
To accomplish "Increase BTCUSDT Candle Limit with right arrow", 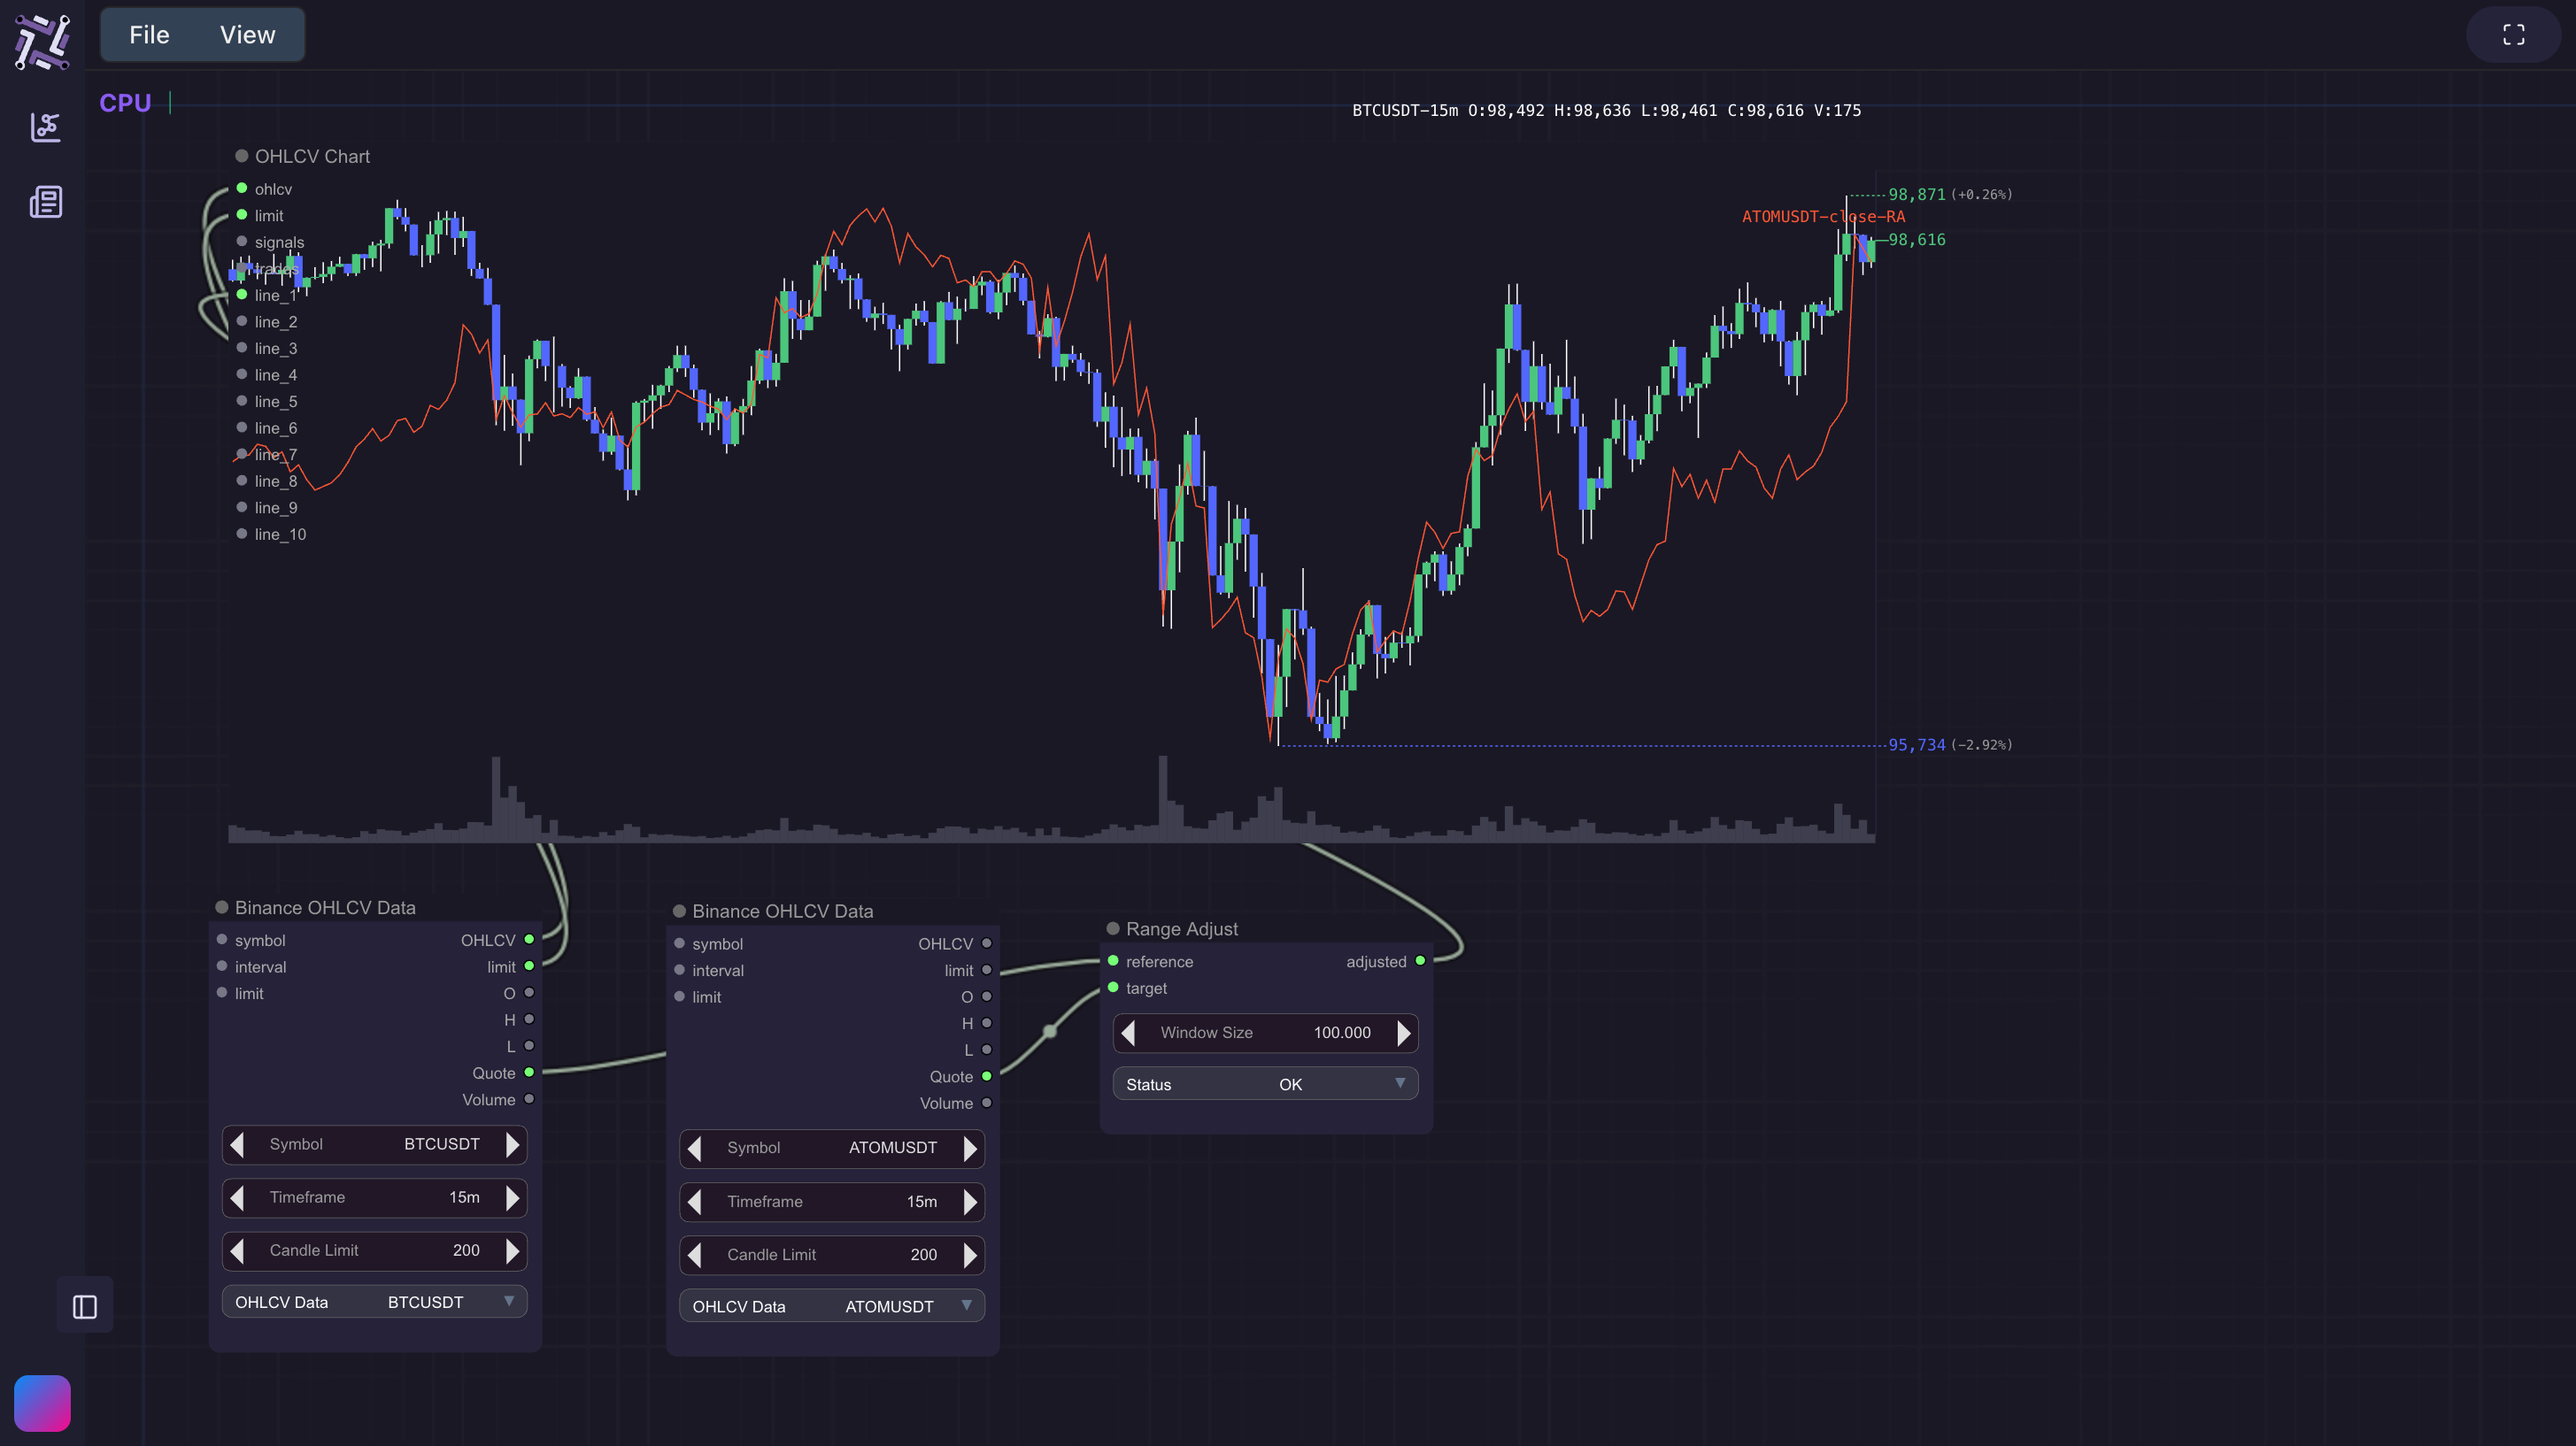I will (512, 1250).
